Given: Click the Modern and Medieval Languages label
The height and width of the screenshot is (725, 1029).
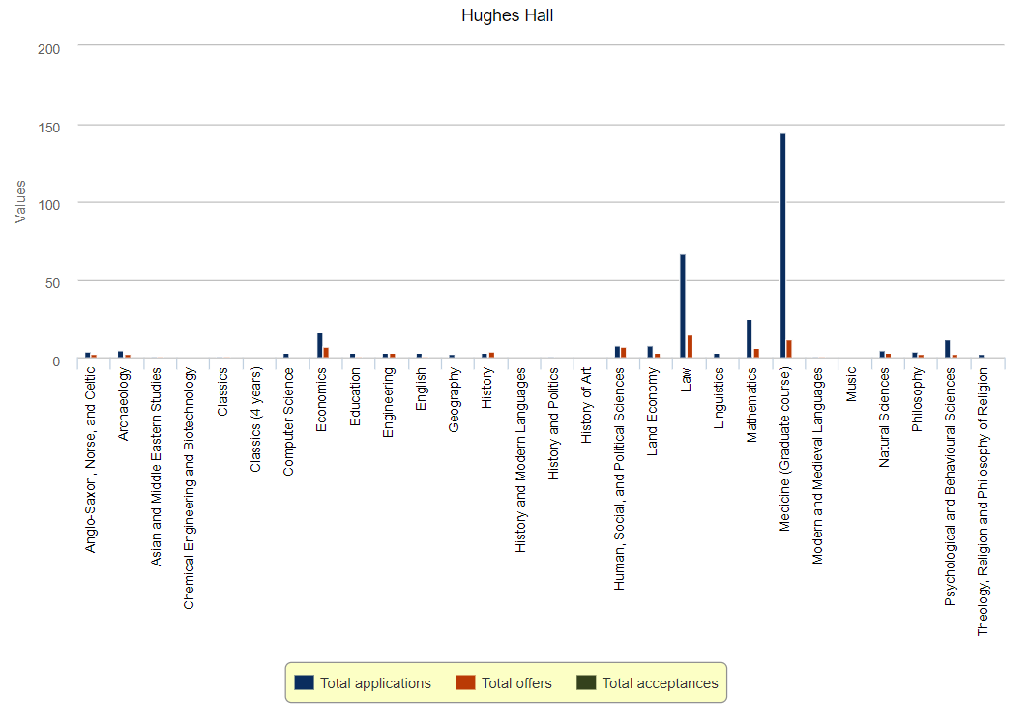Looking at the screenshot, I should point(818,466).
